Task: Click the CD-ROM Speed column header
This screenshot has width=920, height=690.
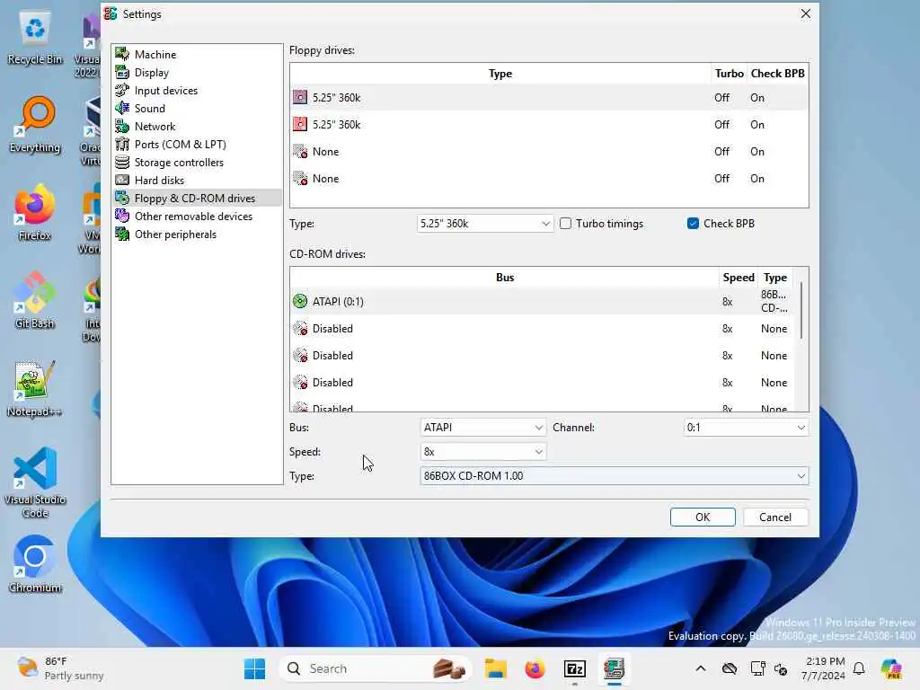Action: tap(739, 278)
